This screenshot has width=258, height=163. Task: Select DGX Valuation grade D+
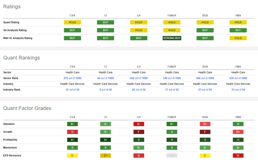tap(205, 124)
